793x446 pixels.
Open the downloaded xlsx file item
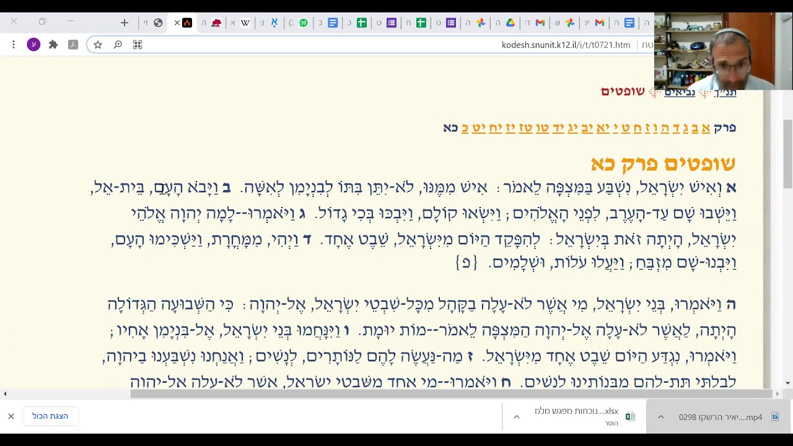click(x=574, y=417)
